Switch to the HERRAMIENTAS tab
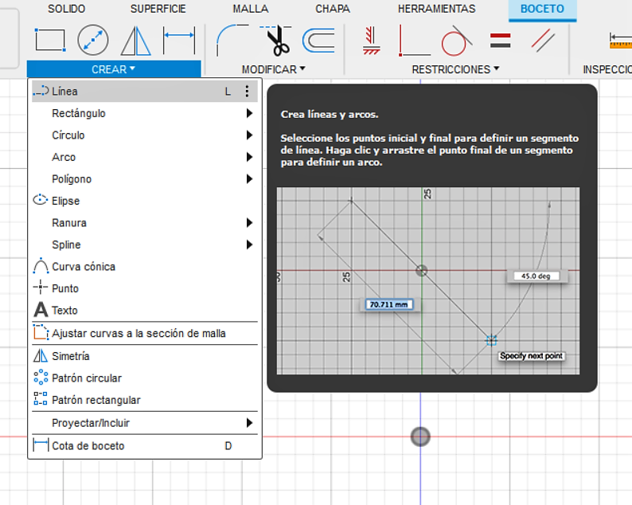 [x=436, y=9]
